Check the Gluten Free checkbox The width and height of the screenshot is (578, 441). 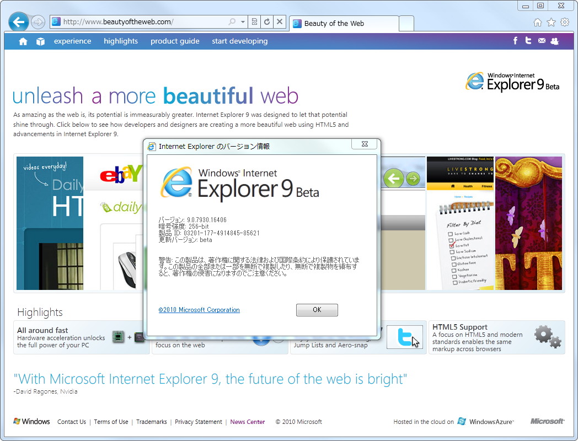coord(454,263)
